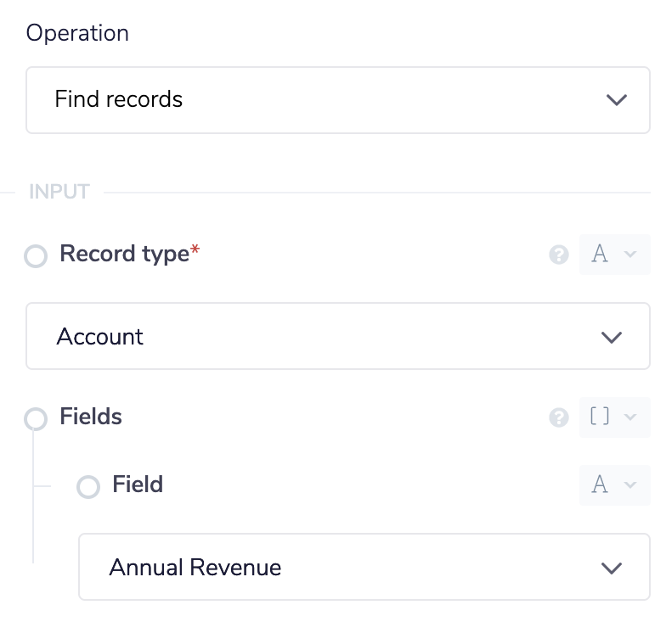Viewport: 666px width, 633px height.
Task: Open the Operation dropdown showing Find records
Action: tap(337, 100)
